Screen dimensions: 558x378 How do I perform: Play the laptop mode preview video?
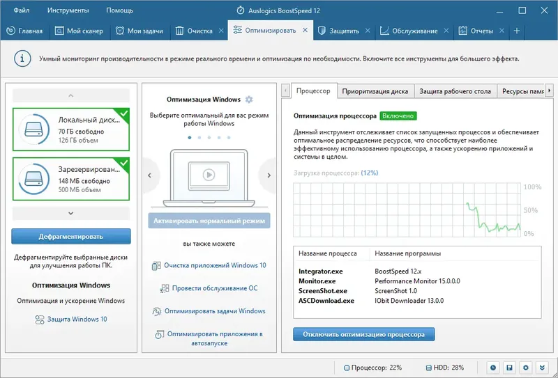(209, 175)
